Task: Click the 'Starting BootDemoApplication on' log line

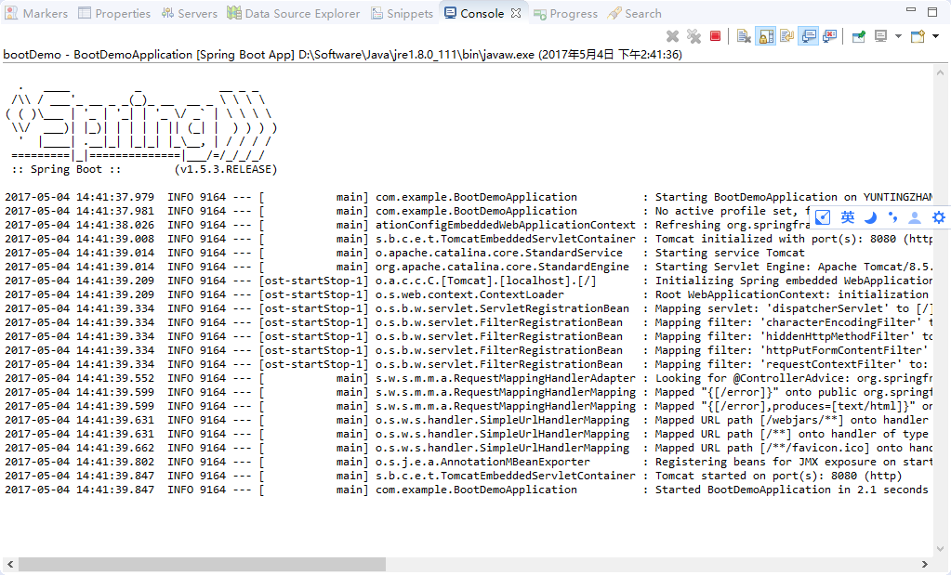Action: pos(469,197)
